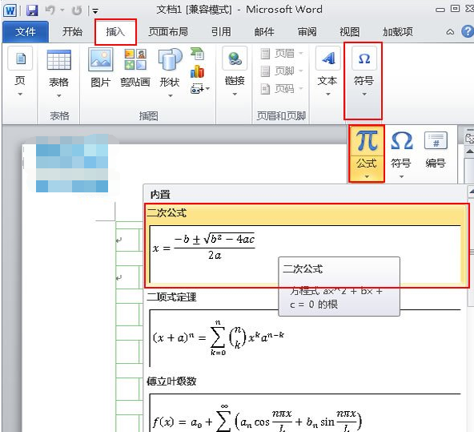
Task: Switch to the 邮件 Mailings tab
Action: pos(264,32)
